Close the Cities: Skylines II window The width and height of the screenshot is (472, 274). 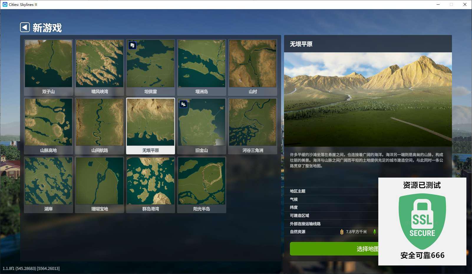tap(465, 4)
